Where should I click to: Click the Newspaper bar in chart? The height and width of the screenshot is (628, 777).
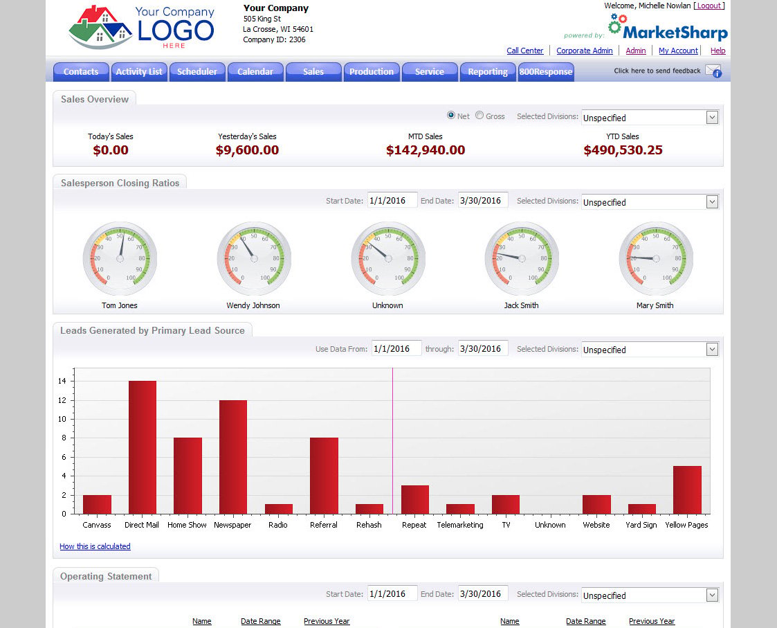(x=233, y=457)
